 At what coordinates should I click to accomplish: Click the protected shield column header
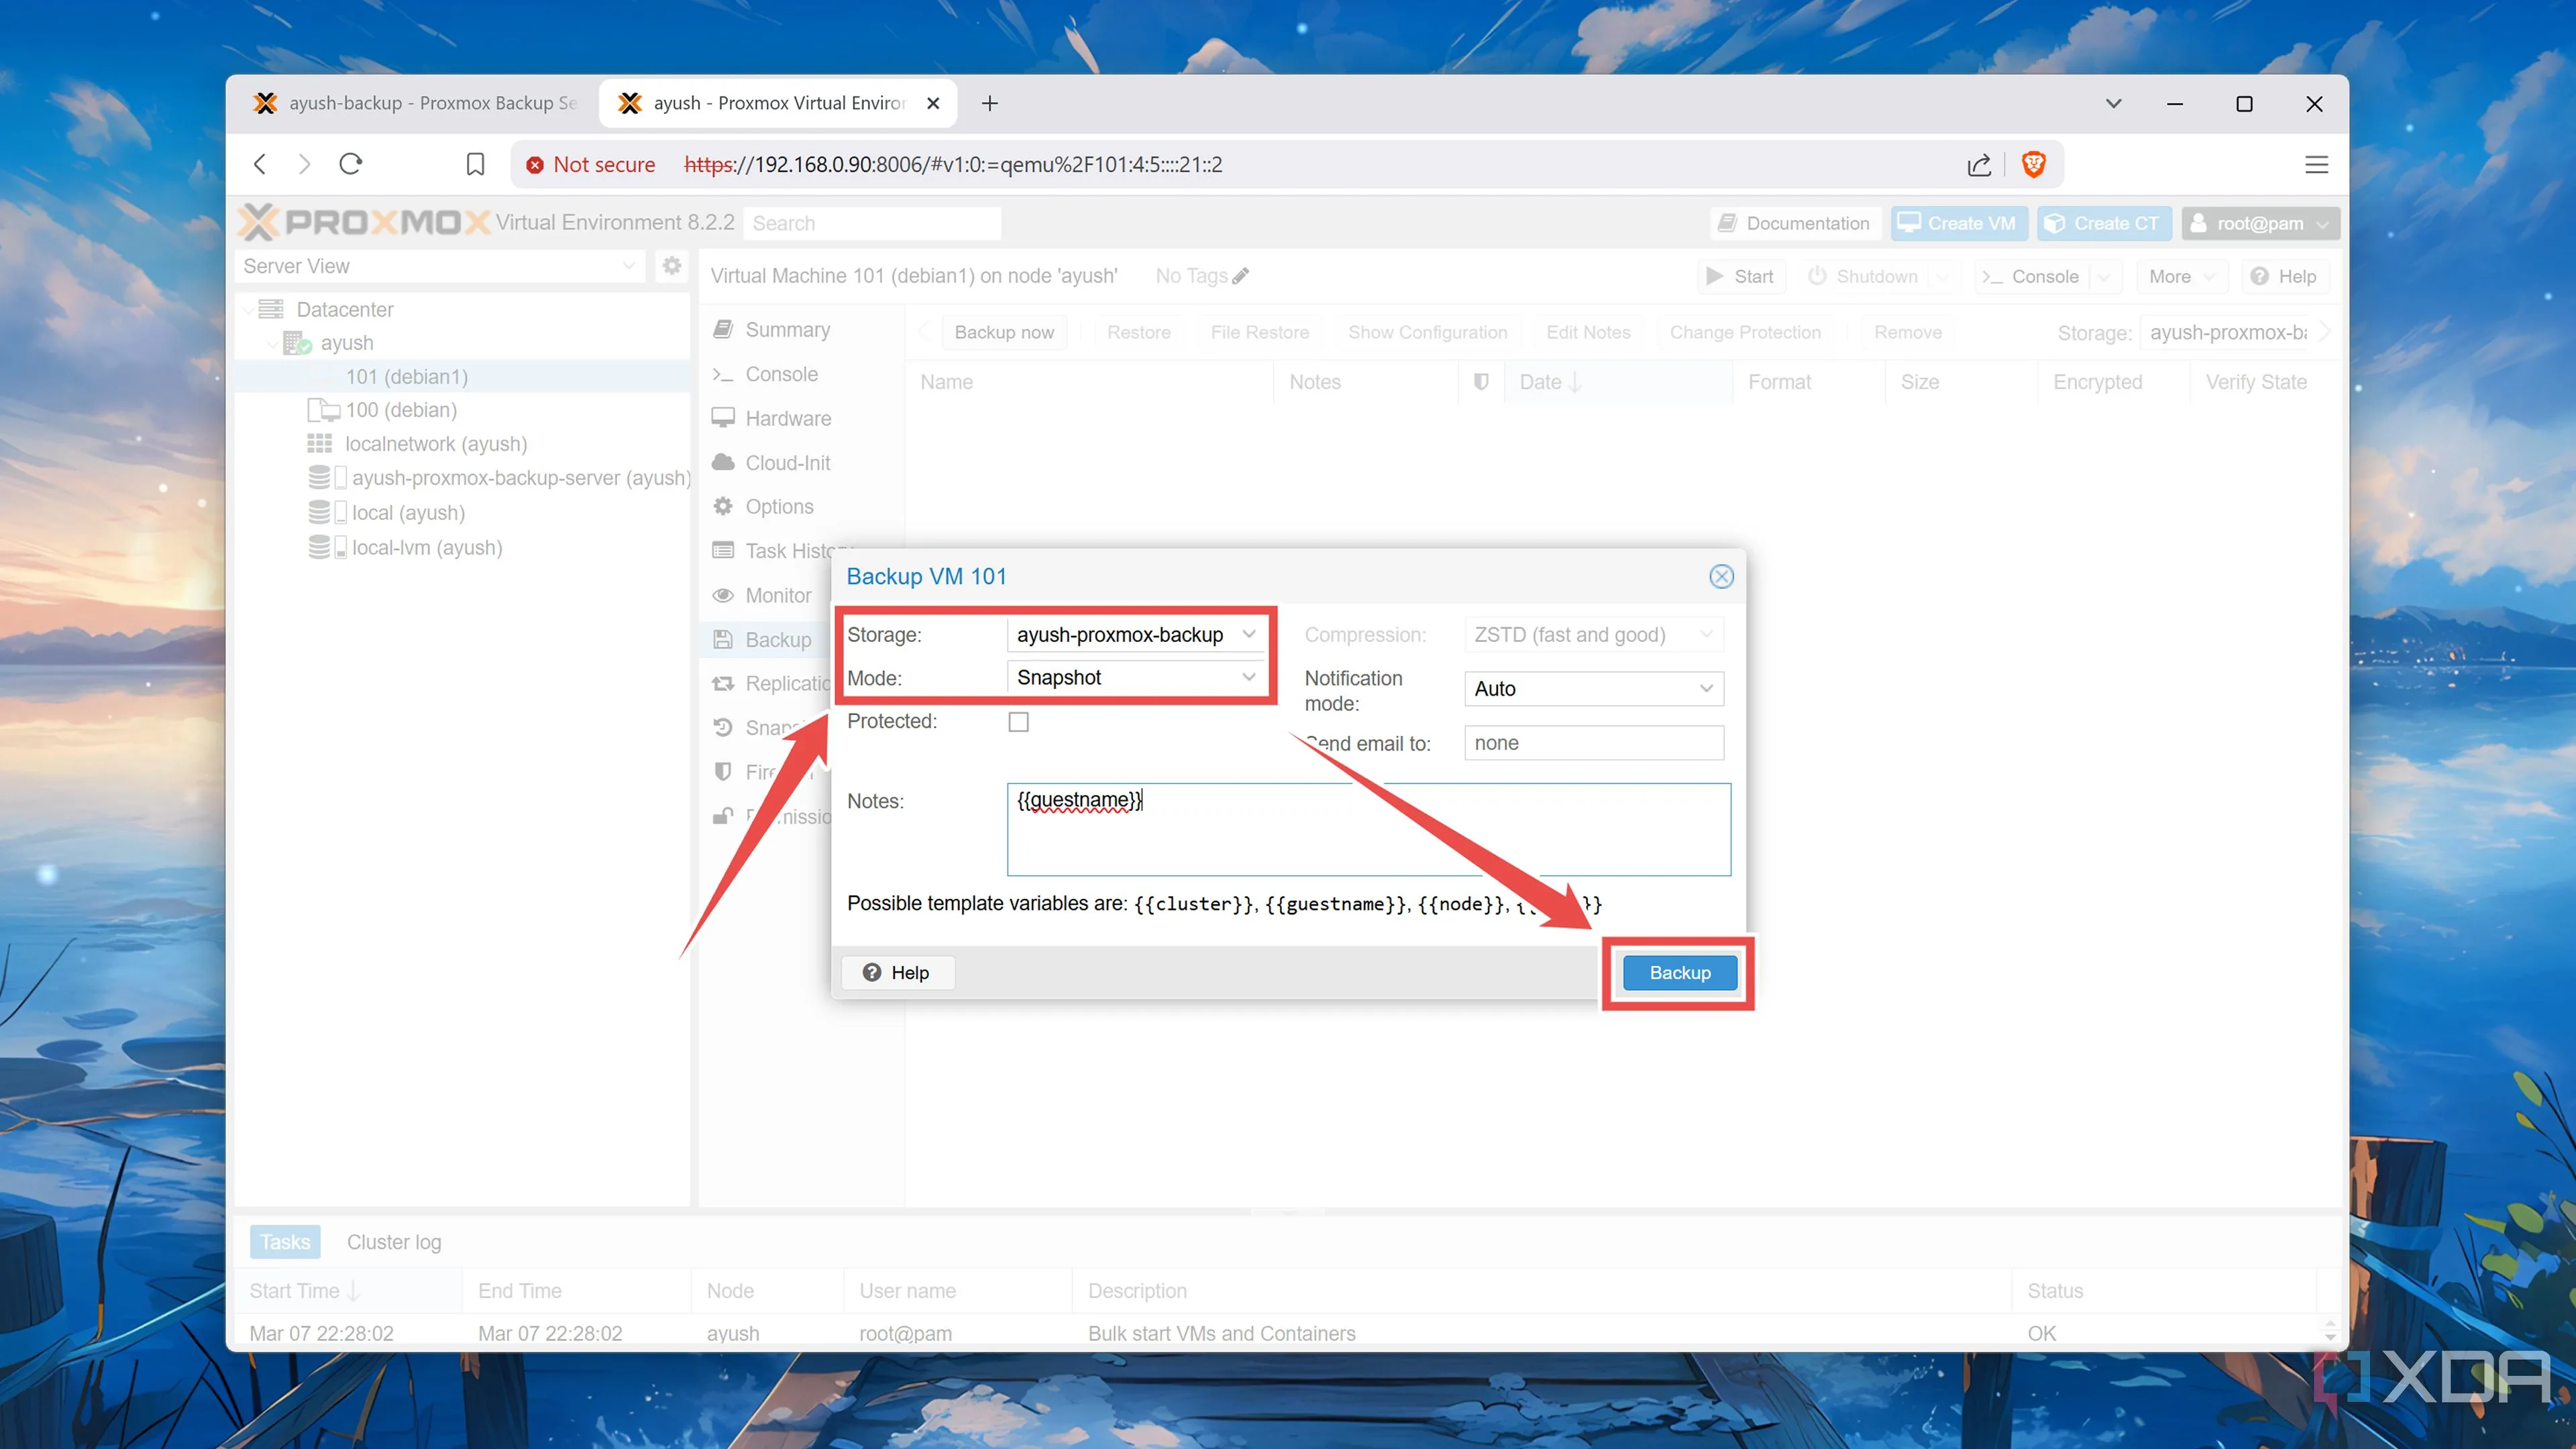click(x=1481, y=382)
